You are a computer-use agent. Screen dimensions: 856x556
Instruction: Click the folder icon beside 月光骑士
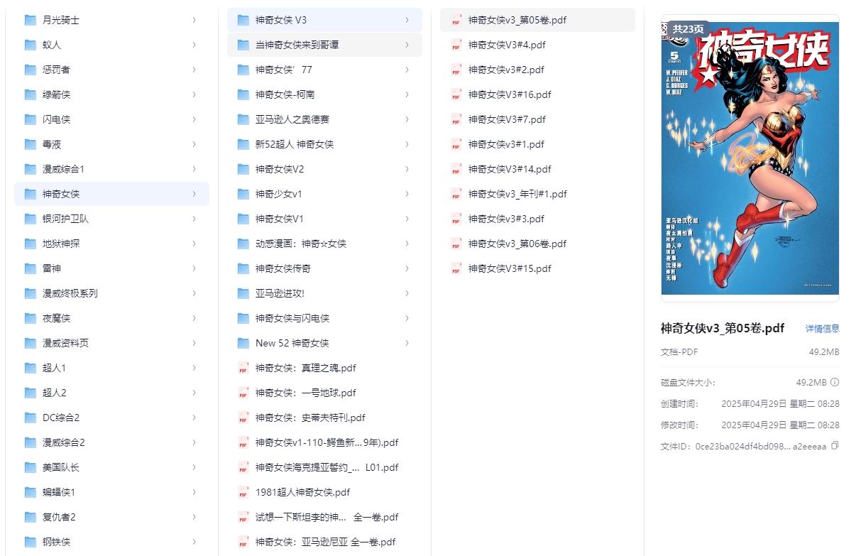click(x=30, y=20)
